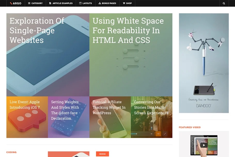Play the featured video
Viewport: 235px width, 157px height.
[204, 145]
